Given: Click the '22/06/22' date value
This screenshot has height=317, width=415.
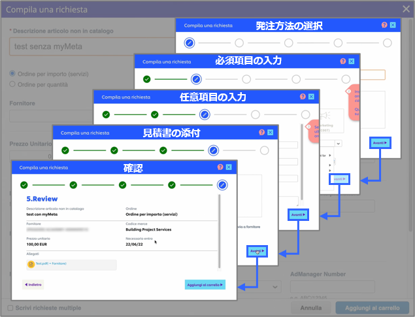Looking at the screenshot, I should coord(134,244).
